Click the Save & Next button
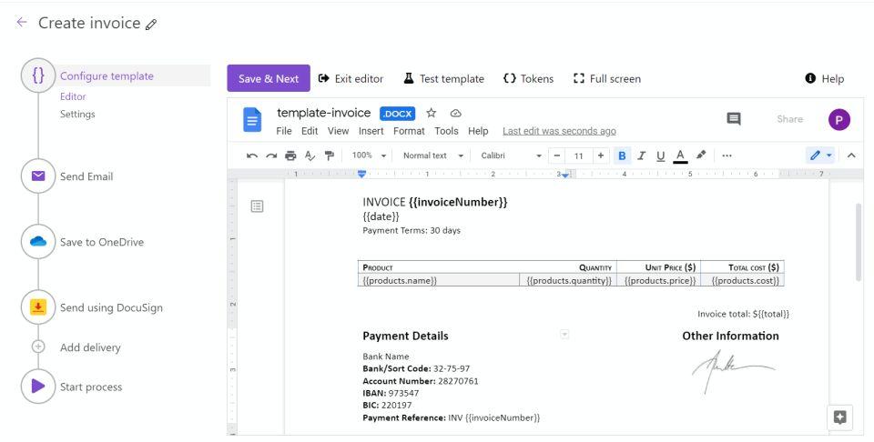 pyautogui.click(x=269, y=79)
